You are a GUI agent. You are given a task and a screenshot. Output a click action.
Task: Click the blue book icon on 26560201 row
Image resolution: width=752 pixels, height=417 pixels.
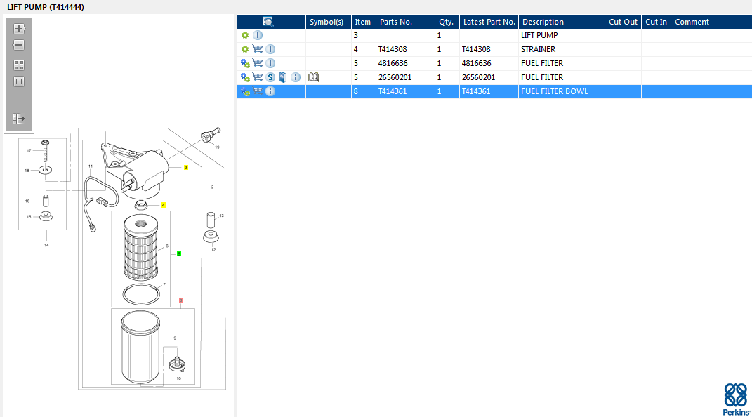(283, 77)
